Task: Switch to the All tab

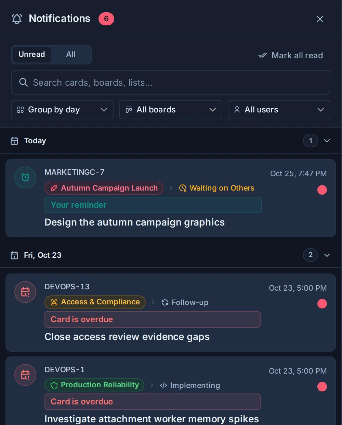Action: point(71,54)
